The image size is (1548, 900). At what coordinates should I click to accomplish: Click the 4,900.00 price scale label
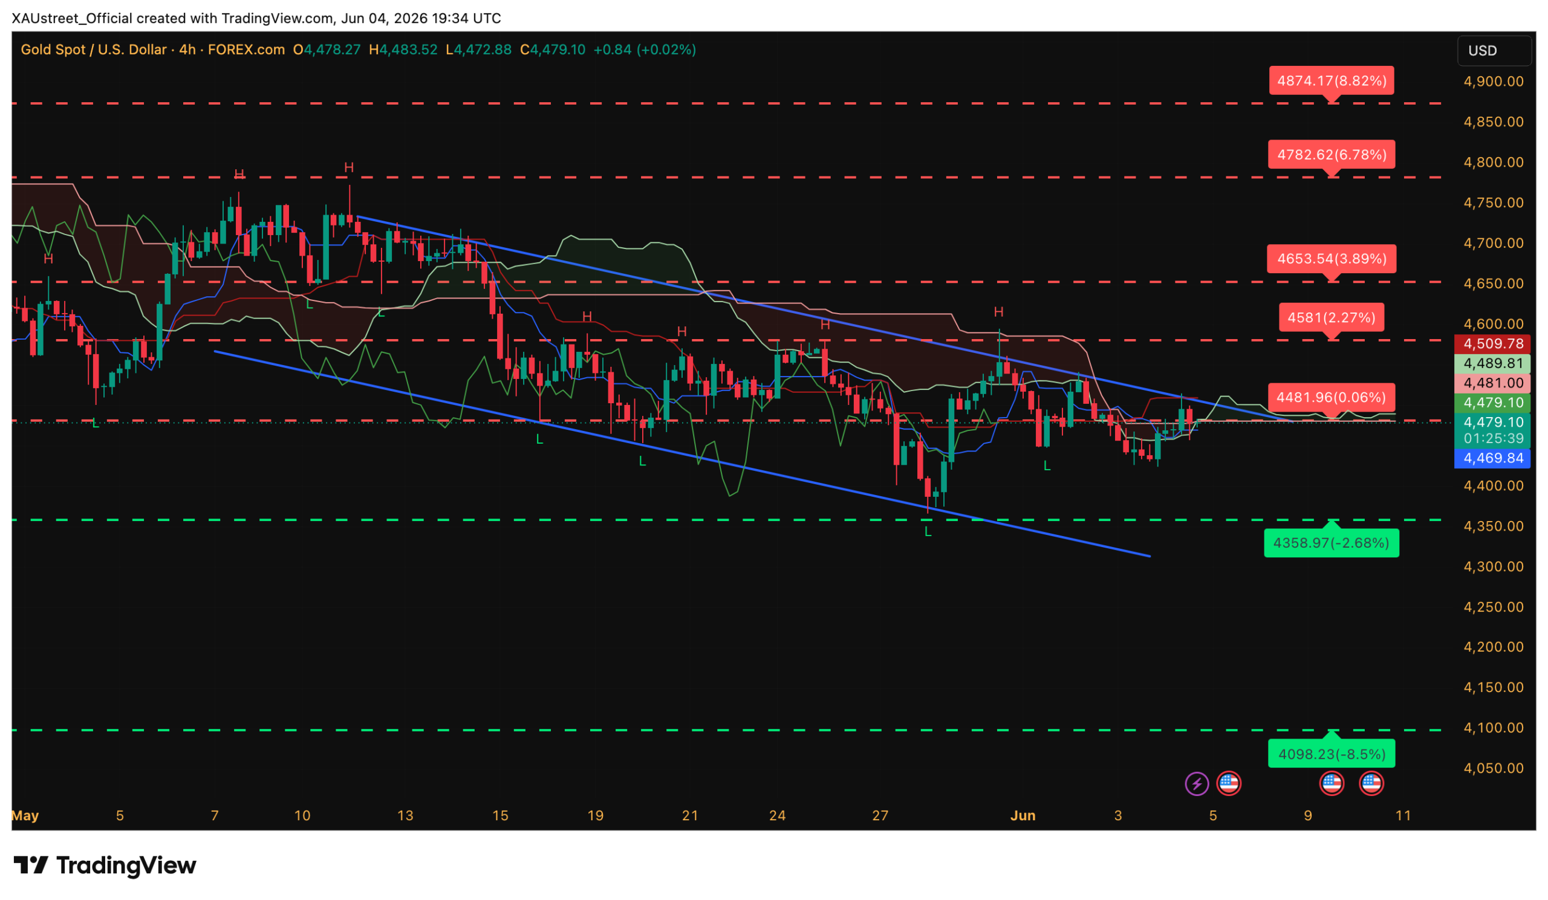tap(1494, 82)
